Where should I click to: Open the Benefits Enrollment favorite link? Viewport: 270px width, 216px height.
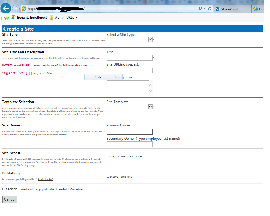(x=29, y=18)
